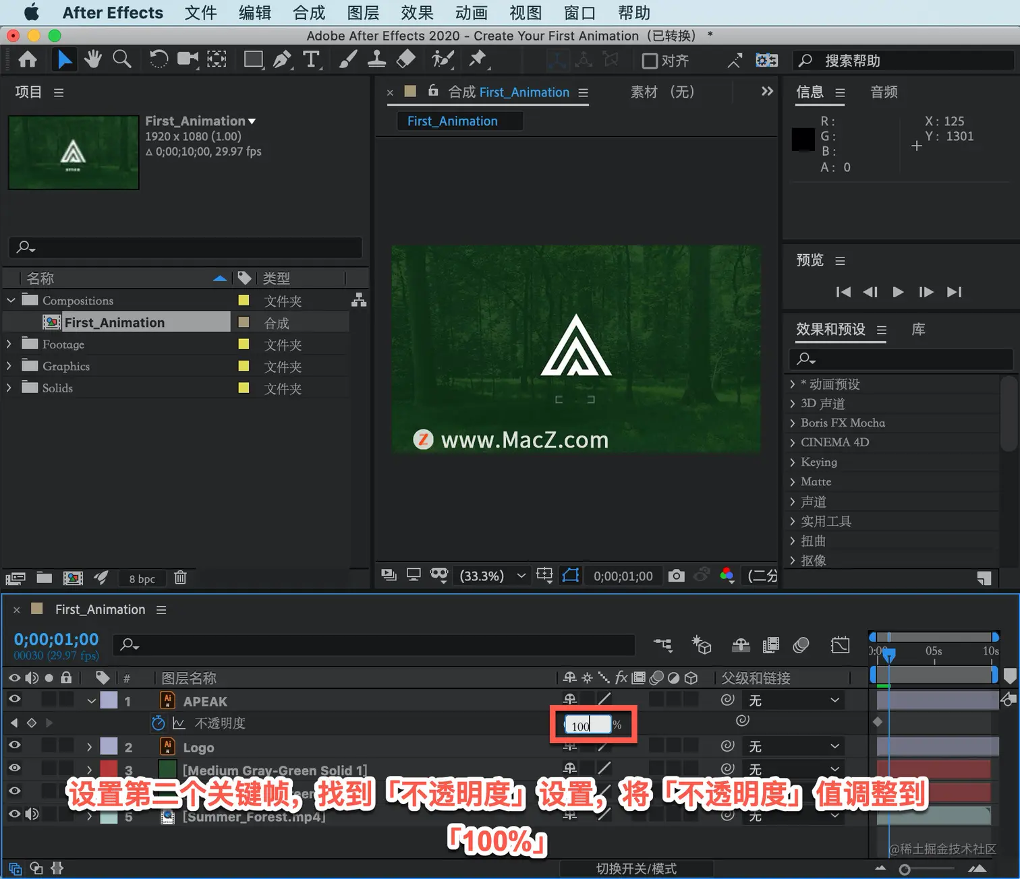The width and height of the screenshot is (1020, 879).
Task: Hide the Logo layer with eye icon
Action: coord(14,745)
